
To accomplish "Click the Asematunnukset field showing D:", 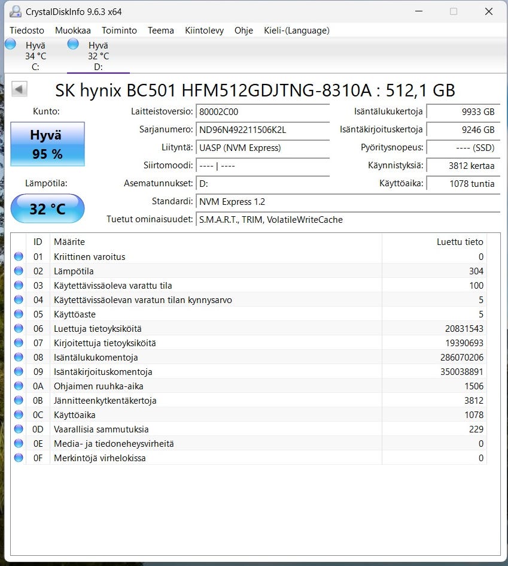I will 263,184.
